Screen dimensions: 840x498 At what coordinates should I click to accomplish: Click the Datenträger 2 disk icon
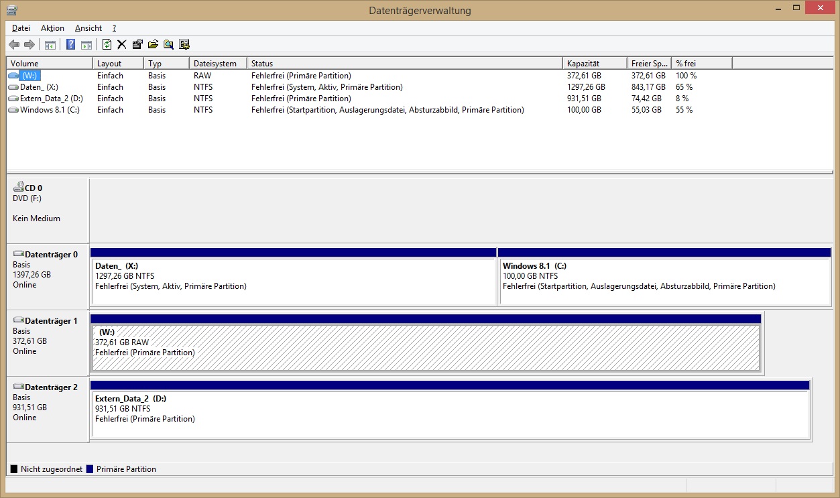coord(19,387)
